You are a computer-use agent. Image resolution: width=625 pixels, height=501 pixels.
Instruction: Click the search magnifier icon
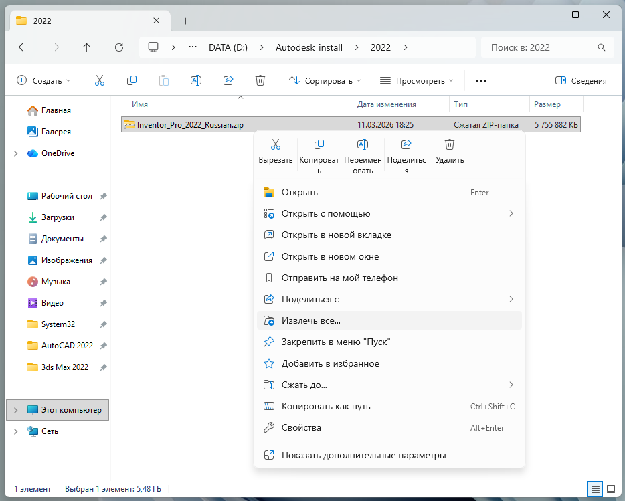click(602, 47)
